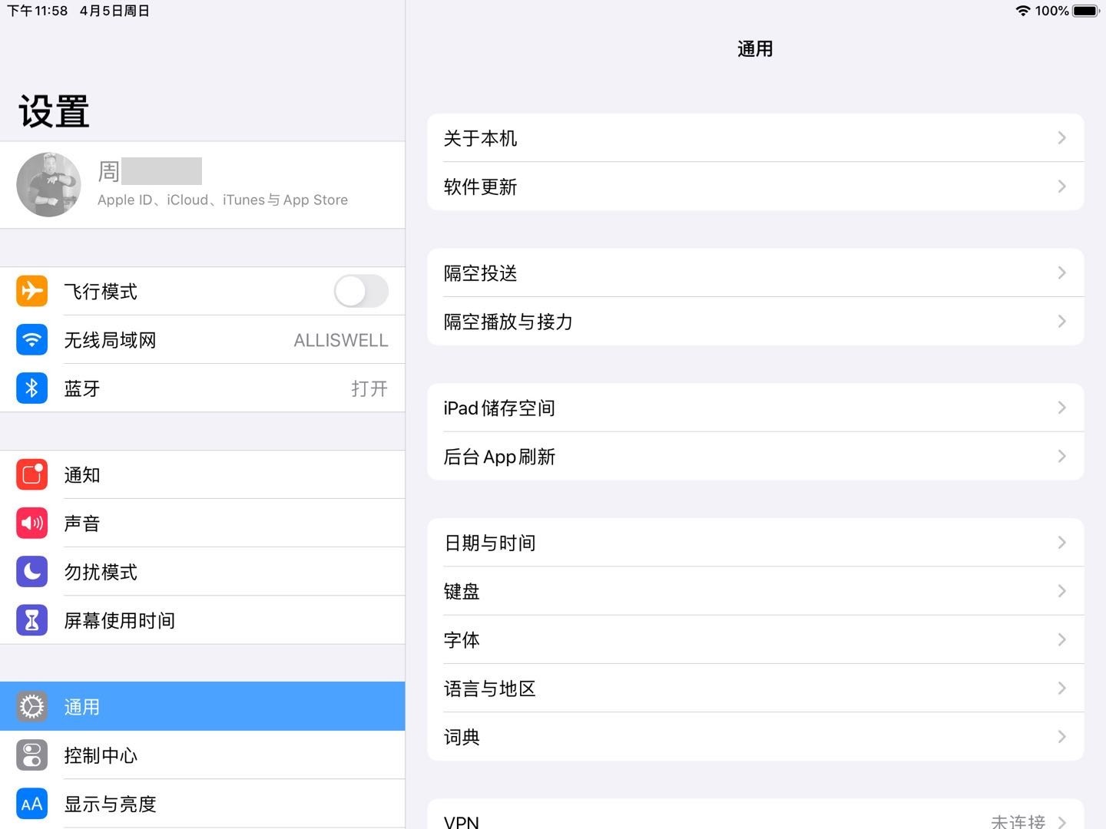Open the red Notifications icon
1106x829 pixels.
(x=31, y=475)
